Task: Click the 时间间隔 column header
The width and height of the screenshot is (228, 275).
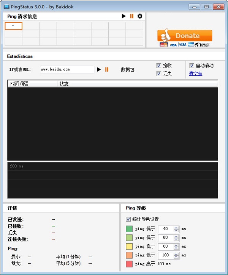Action: point(32,84)
